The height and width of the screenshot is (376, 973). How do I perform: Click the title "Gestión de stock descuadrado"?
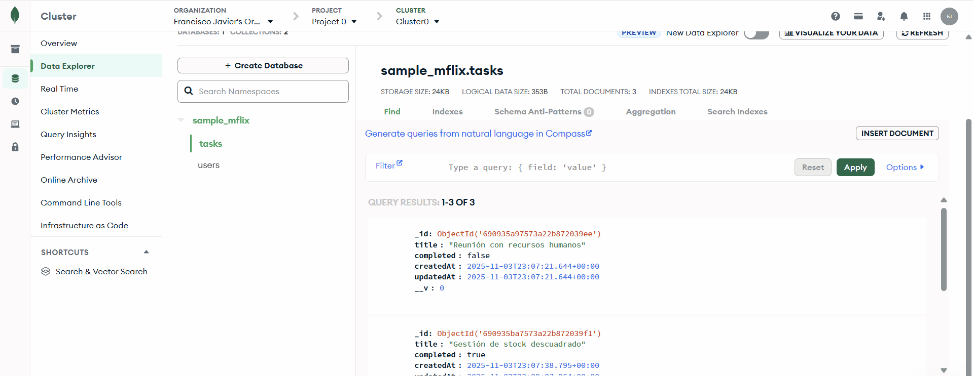click(x=517, y=344)
